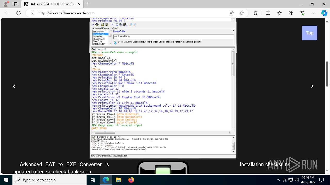Screen dimensions: 330x185
Task: Open the Windows Start menu
Action: 6,180
